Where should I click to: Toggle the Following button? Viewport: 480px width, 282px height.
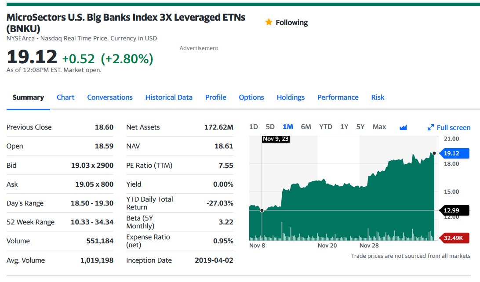tap(287, 22)
